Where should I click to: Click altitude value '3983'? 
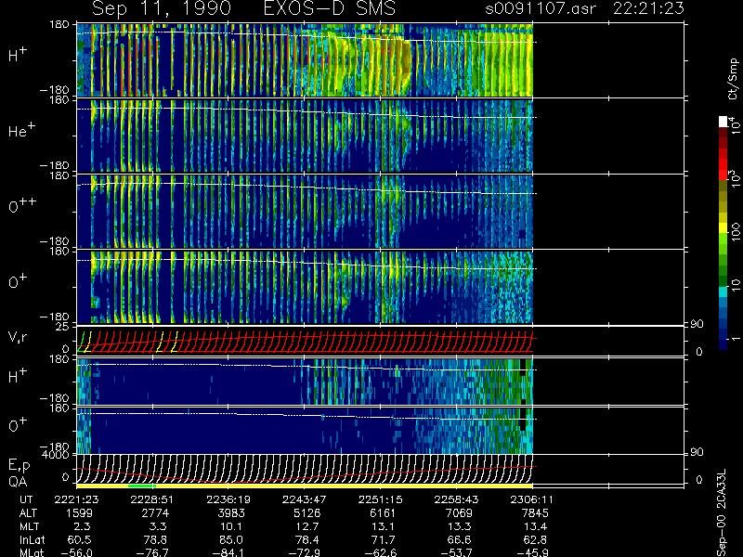(x=231, y=513)
